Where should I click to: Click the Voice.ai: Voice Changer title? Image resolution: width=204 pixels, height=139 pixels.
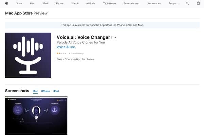83,37
